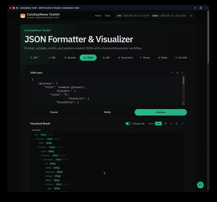This screenshot has height=202, width=217.
Task: Collapse the GlossEntry node
Action: [41, 159]
